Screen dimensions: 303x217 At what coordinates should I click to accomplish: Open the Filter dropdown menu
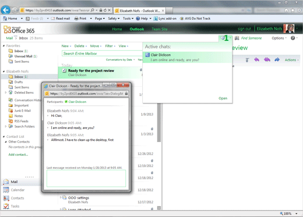pyautogui.click(x=110, y=46)
